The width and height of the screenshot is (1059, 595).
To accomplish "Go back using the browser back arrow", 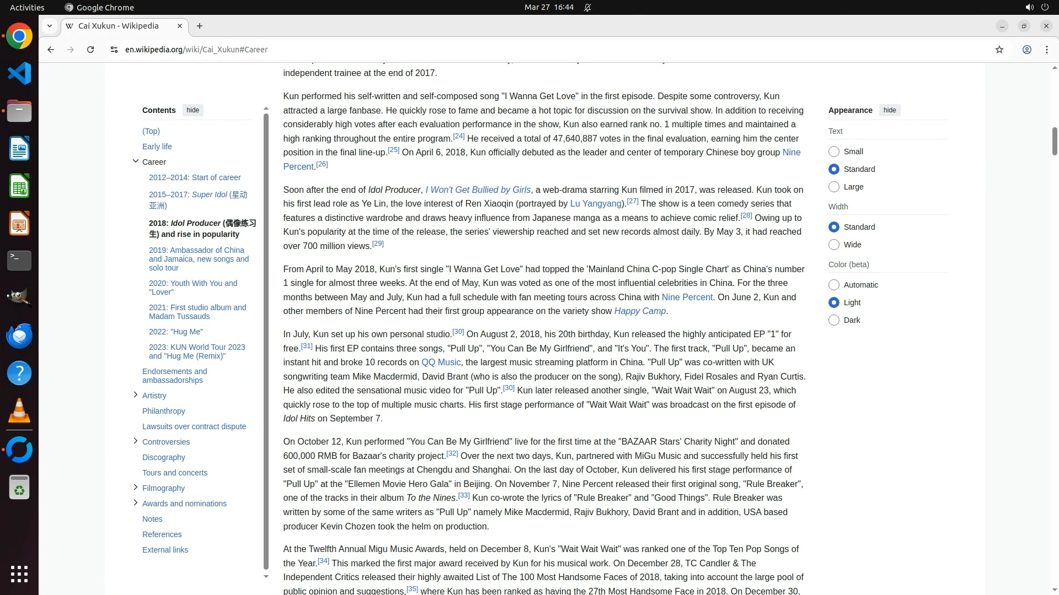I will 51,50.
